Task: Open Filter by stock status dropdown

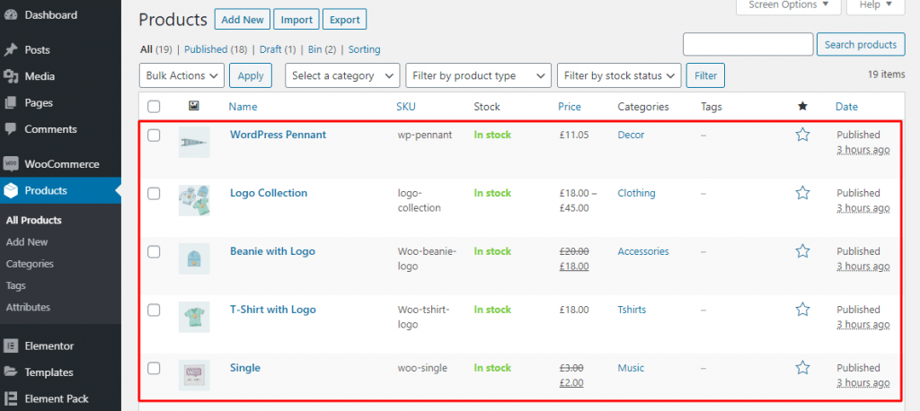Action: (x=619, y=76)
